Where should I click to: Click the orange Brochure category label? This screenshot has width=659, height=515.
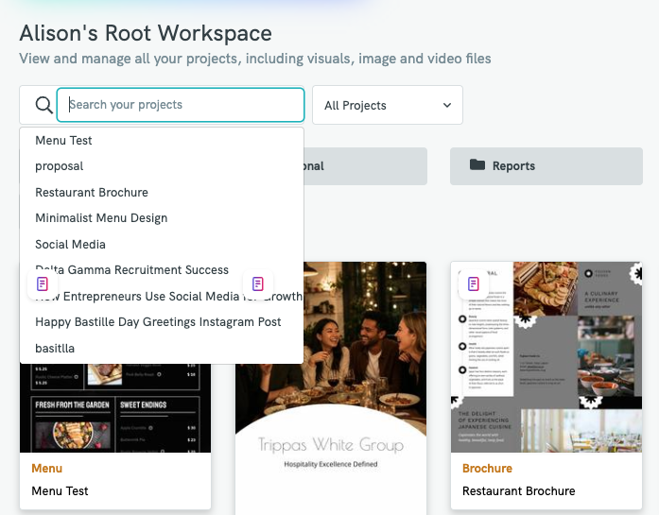[x=487, y=469]
